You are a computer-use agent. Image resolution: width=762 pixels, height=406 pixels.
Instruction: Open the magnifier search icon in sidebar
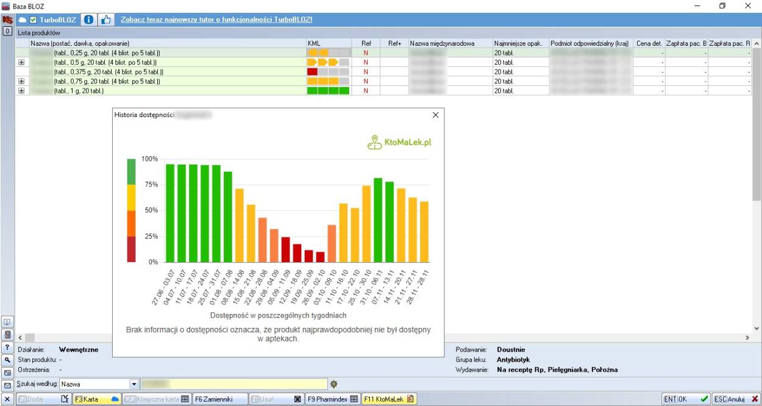tap(8, 360)
